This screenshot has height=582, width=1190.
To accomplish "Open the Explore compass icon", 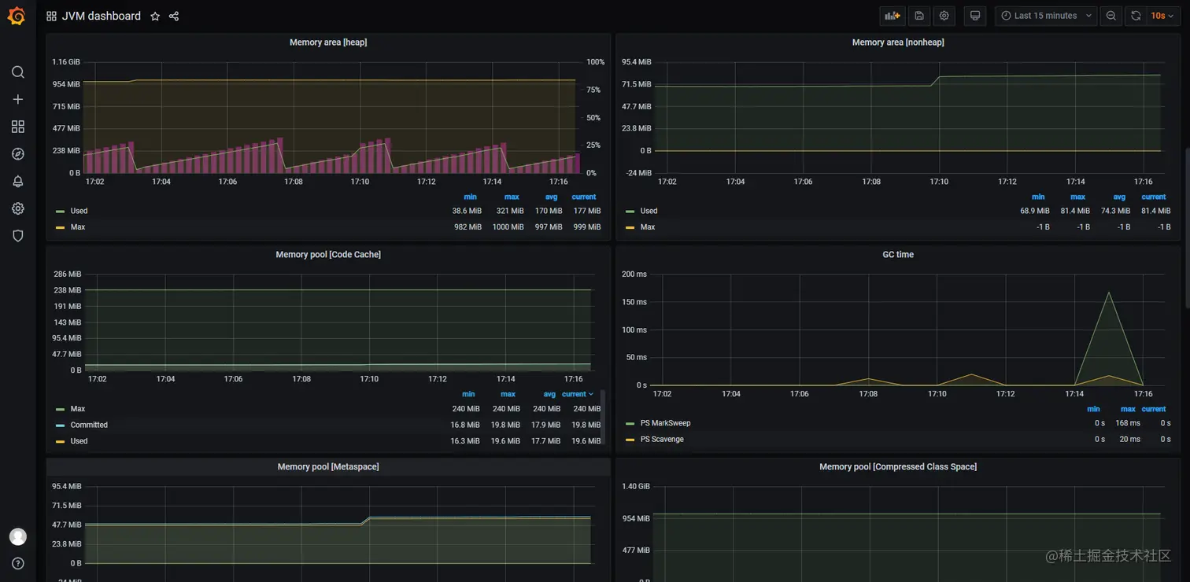I will tap(18, 154).
